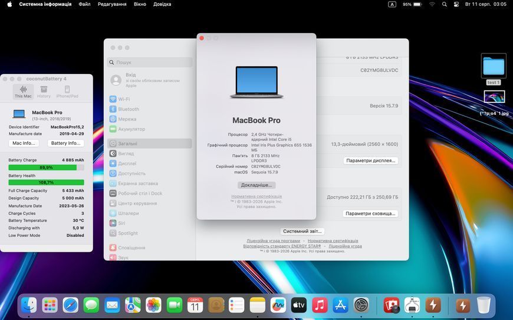Click the Wi-Fi status icon in menu bar

click(432, 4)
